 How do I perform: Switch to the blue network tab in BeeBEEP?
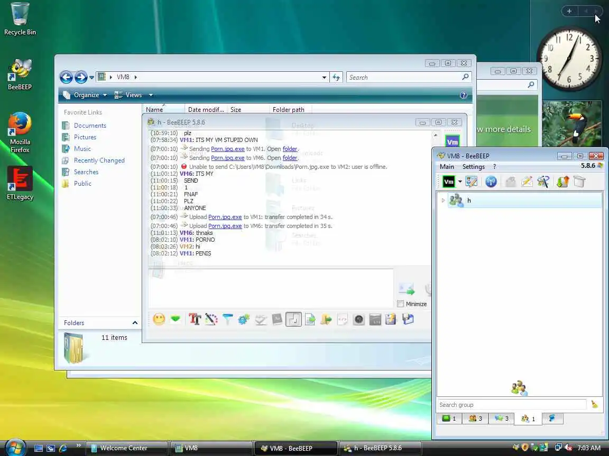click(x=552, y=418)
